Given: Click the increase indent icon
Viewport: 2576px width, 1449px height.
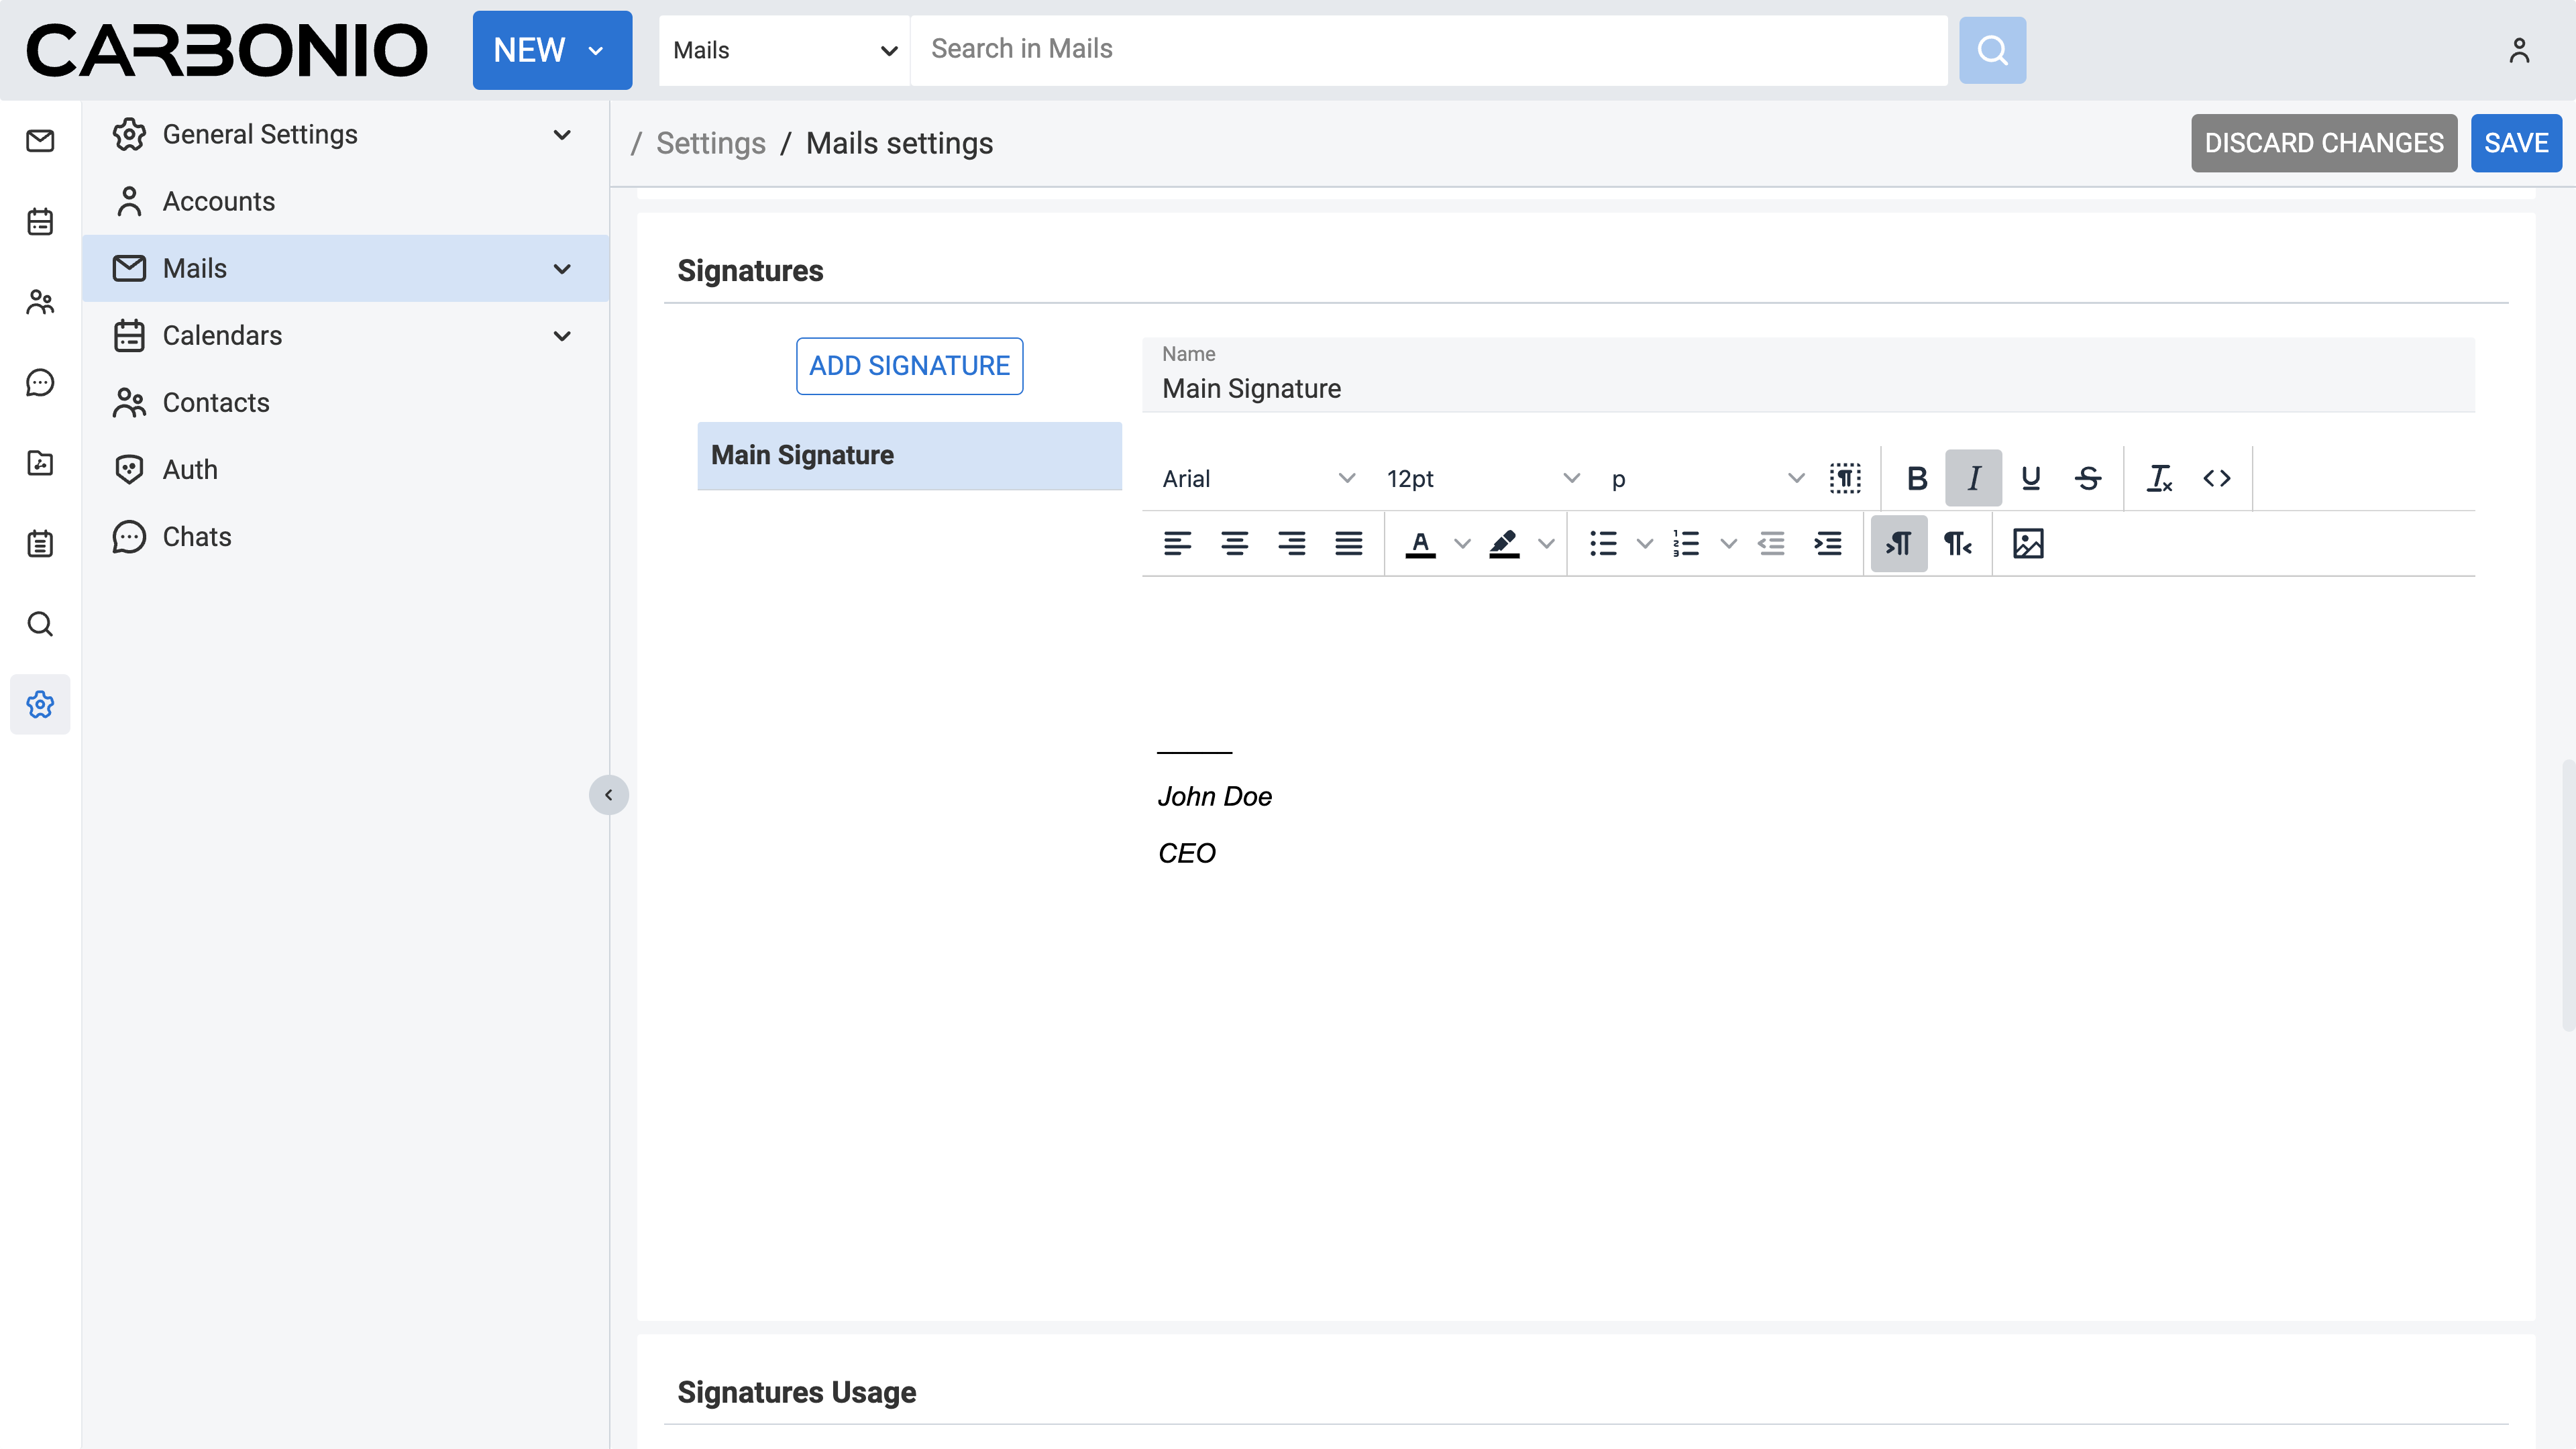Looking at the screenshot, I should tap(1827, 543).
